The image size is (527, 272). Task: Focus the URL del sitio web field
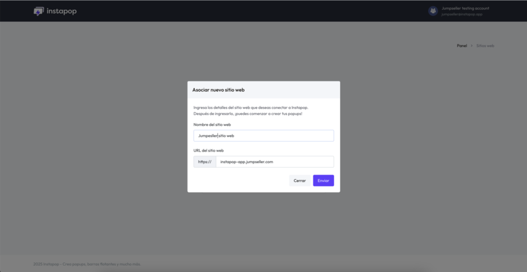coord(274,162)
